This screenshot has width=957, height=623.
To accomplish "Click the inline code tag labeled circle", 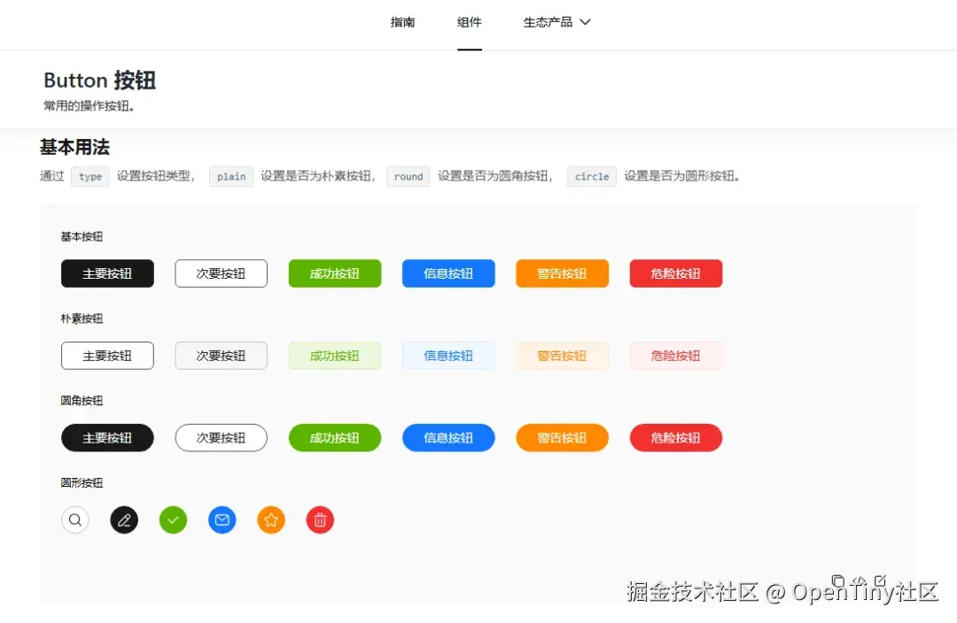I will point(591,176).
